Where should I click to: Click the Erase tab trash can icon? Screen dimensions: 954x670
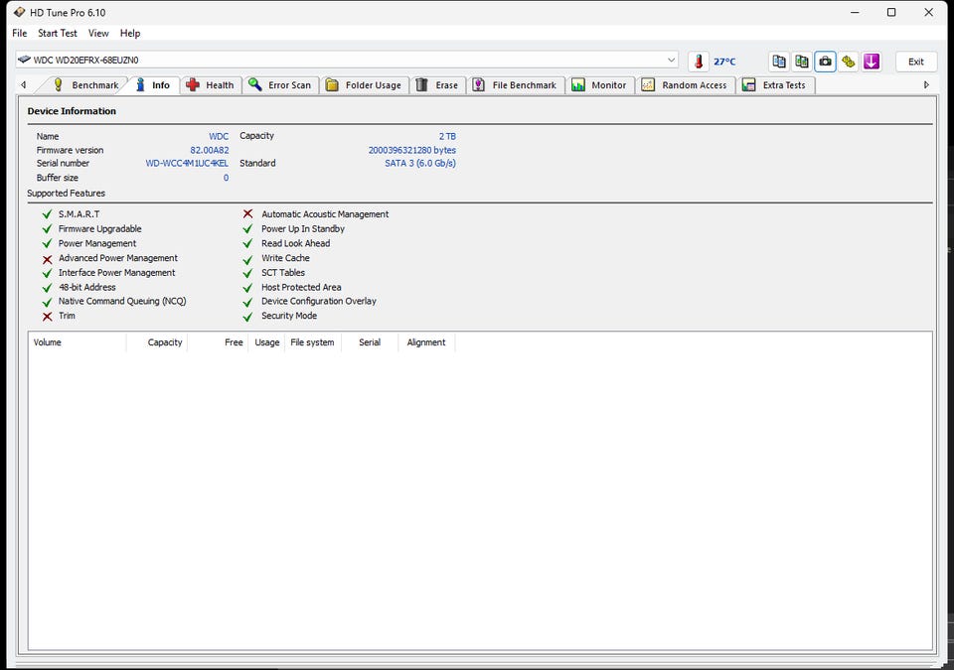[421, 85]
